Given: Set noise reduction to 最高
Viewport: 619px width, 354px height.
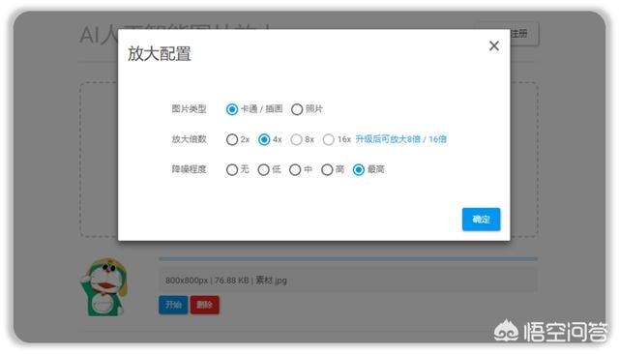Looking at the screenshot, I should [359, 169].
